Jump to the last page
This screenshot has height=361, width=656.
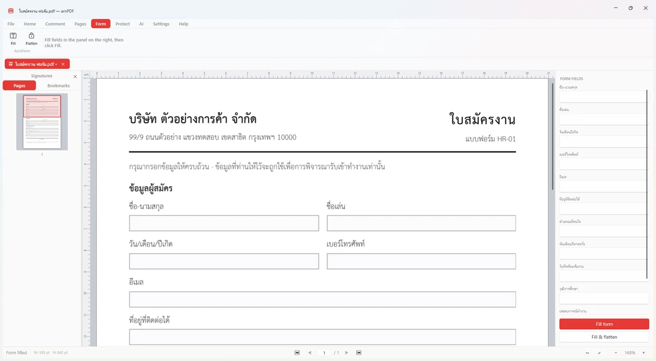359,353
